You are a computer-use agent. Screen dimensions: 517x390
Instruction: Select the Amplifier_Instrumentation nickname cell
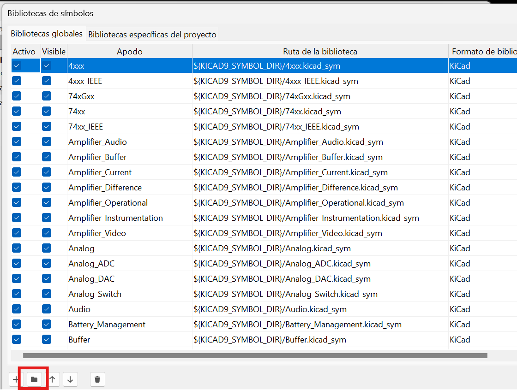[130, 218]
